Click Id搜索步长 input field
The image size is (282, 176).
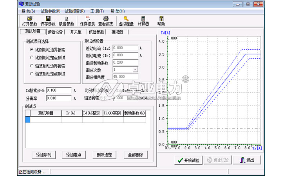point(59,90)
